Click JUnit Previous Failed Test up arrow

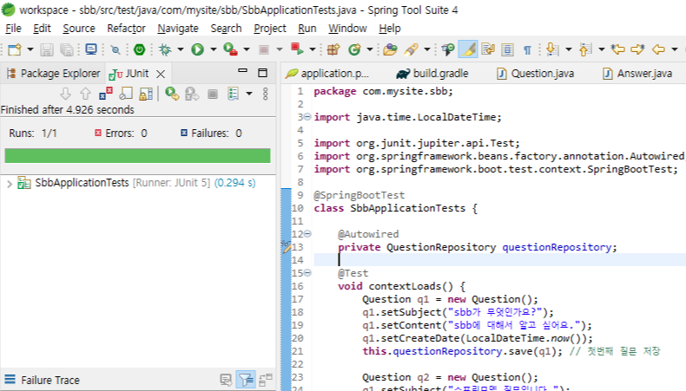point(85,94)
